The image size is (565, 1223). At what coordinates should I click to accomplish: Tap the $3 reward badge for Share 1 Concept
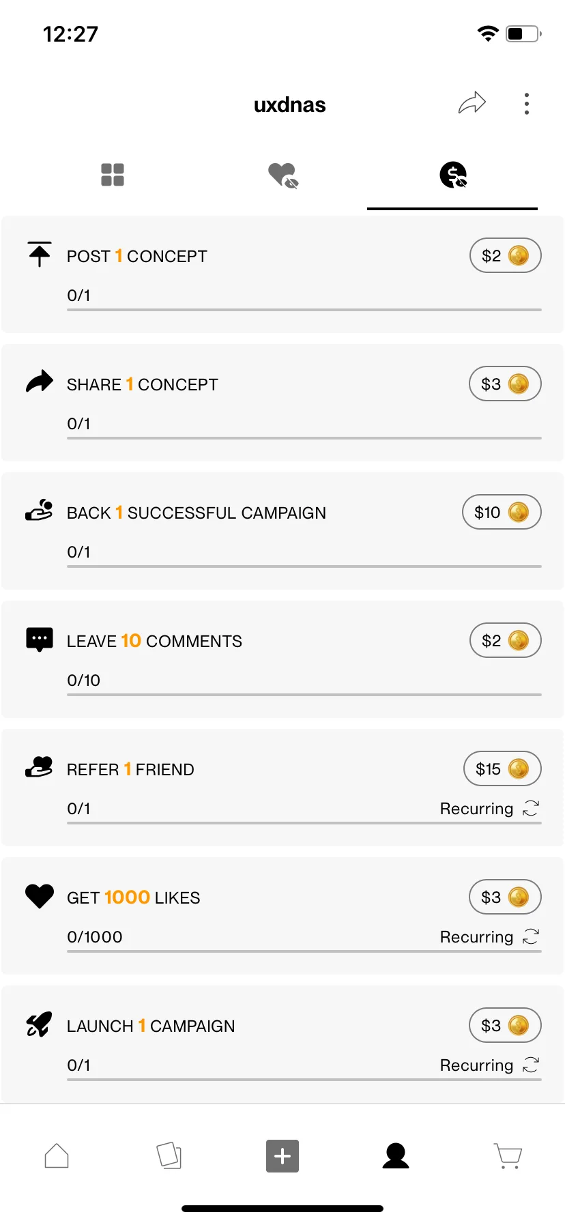[x=505, y=384]
